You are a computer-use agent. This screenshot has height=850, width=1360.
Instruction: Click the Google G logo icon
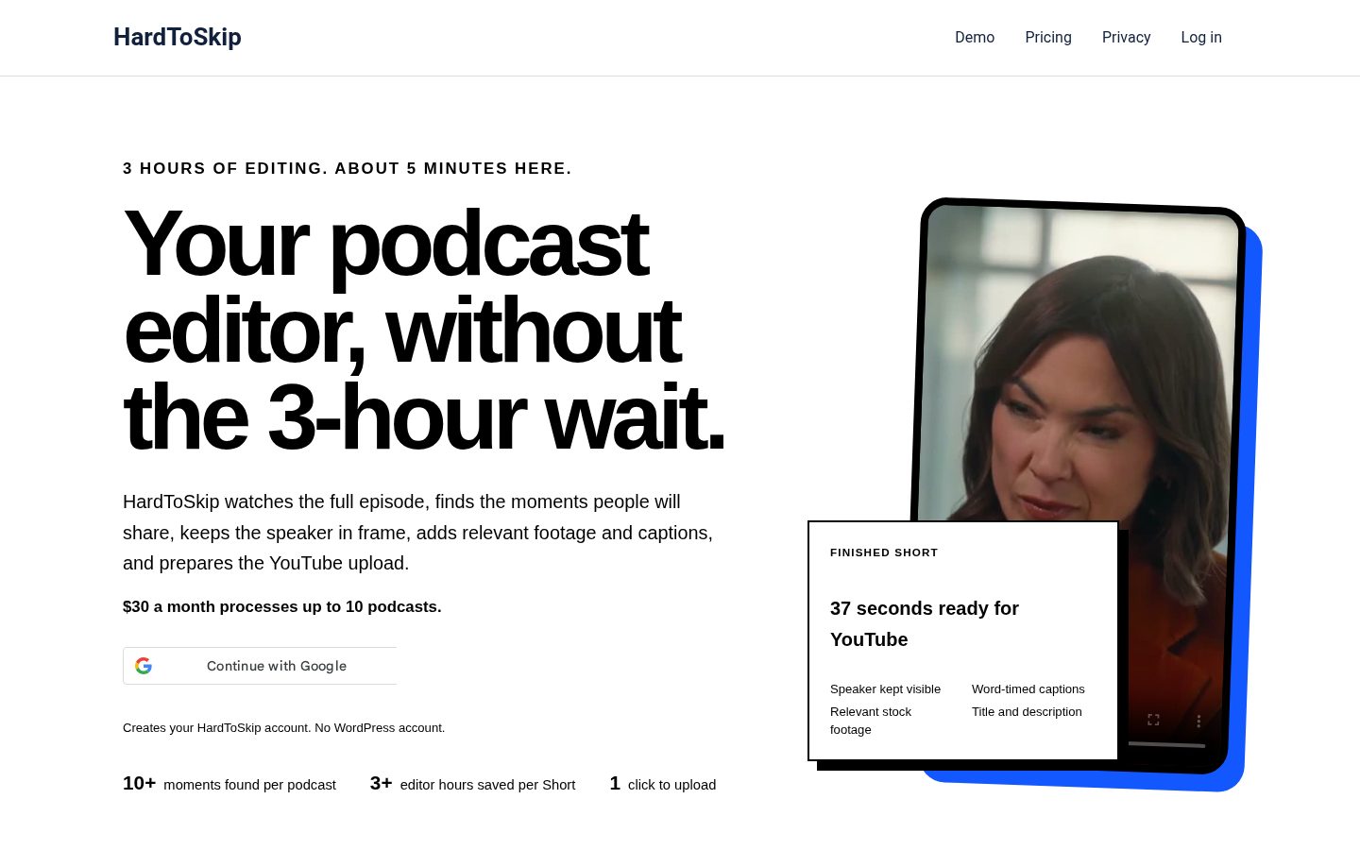pos(144,666)
